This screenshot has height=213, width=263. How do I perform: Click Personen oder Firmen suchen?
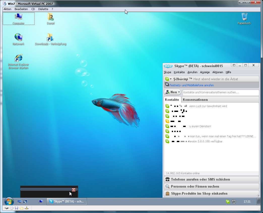tap(211, 186)
